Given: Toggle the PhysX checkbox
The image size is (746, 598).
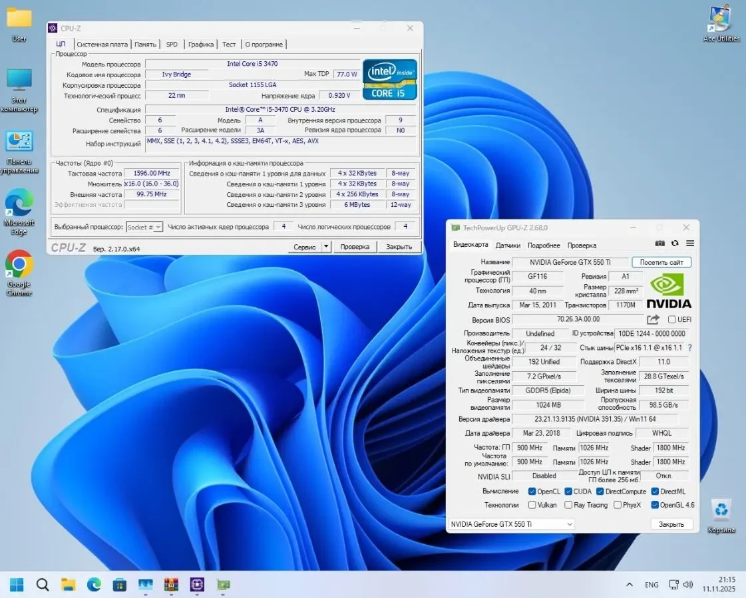Looking at the screenshot, I should tap(618, 505).
